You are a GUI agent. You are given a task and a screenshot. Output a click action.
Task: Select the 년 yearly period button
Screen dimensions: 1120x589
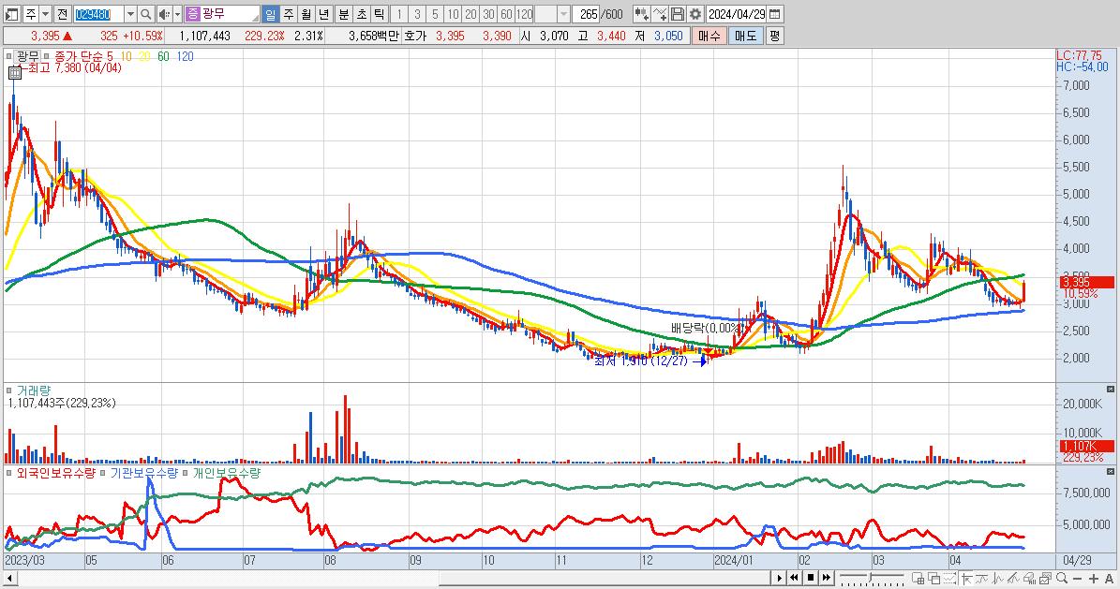click(x=323, y=14)
